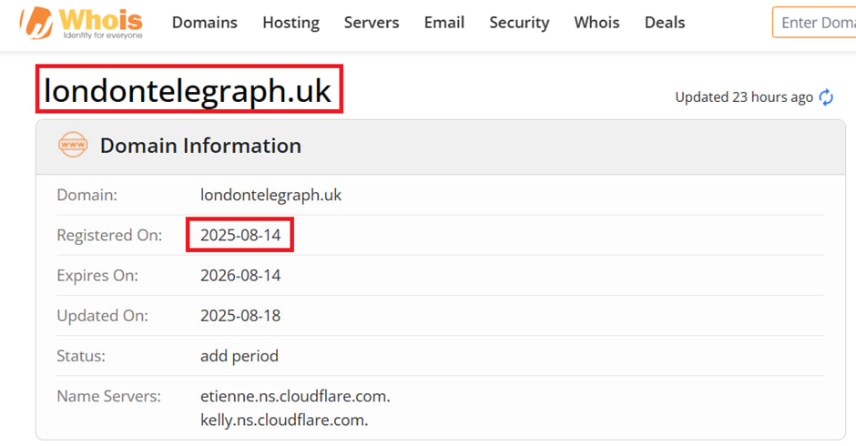Click the etienne.ns.cloudflare.com name server
The image size is (856, 446).
(x=295, y=397)
